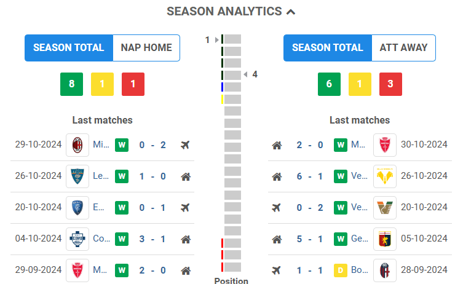Click the Bologna club crest icon
455x284 pixels.
pyautogui.click(x=385, y=270)
